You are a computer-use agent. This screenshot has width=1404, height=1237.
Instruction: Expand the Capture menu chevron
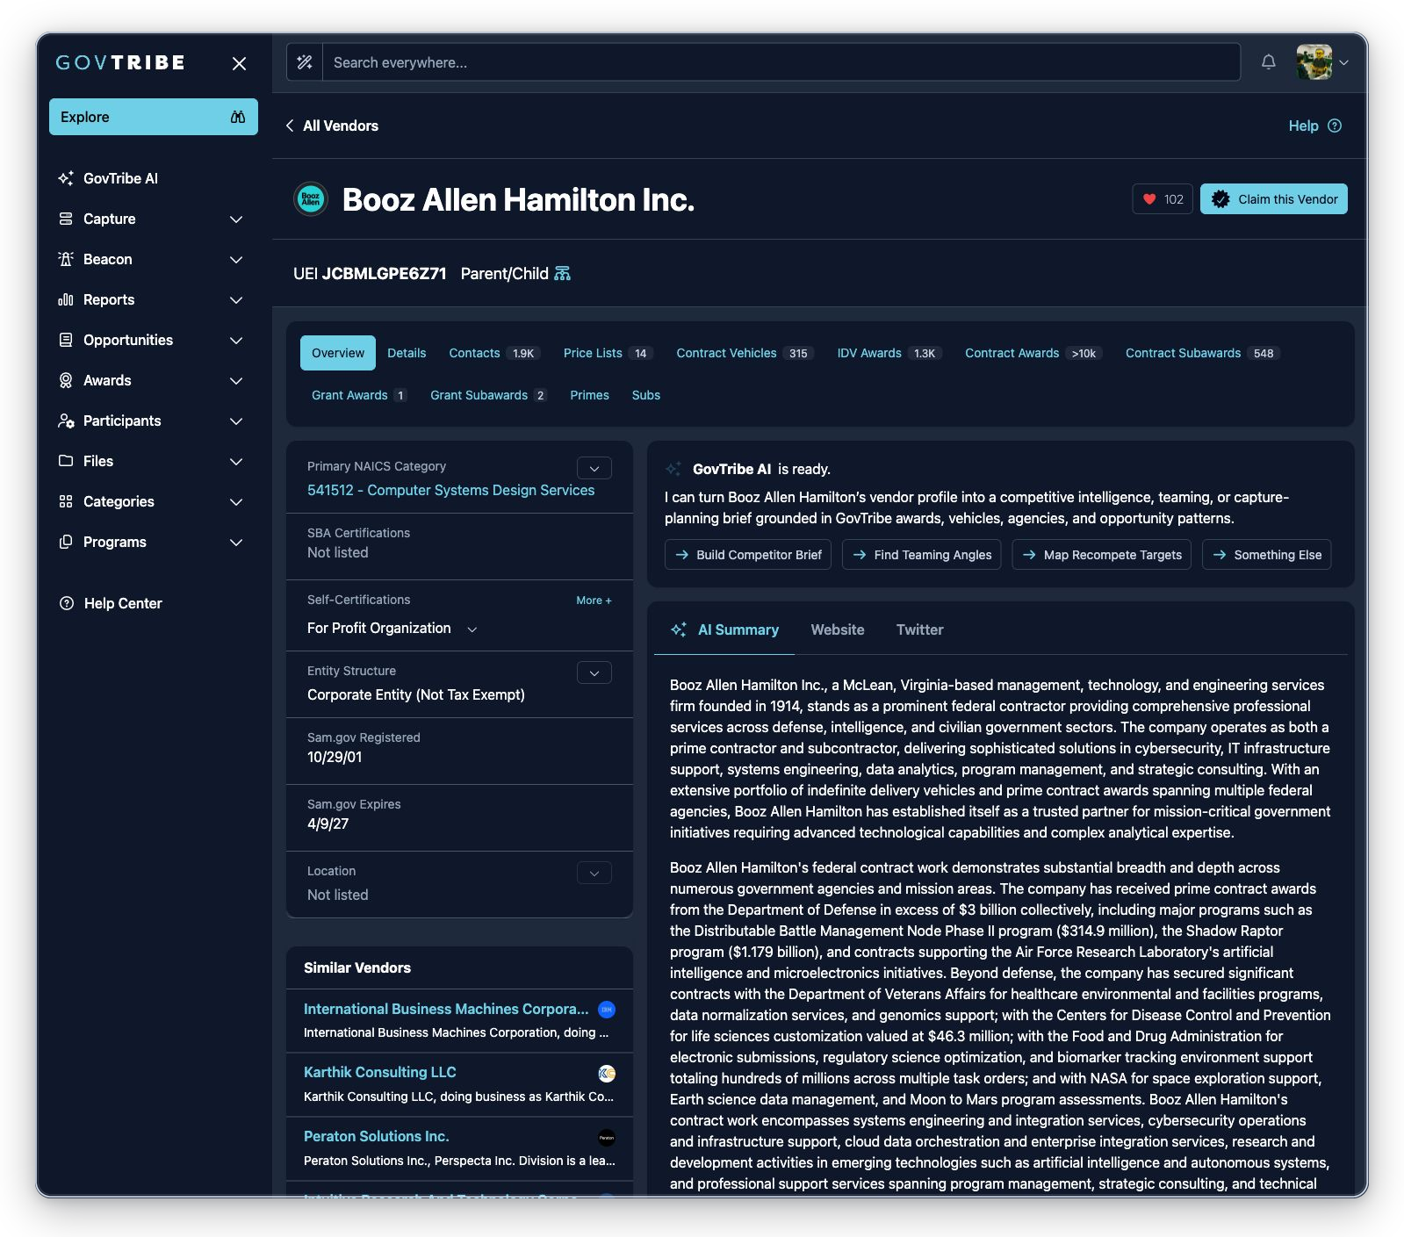pyautogui.click(x=236, y=219)
